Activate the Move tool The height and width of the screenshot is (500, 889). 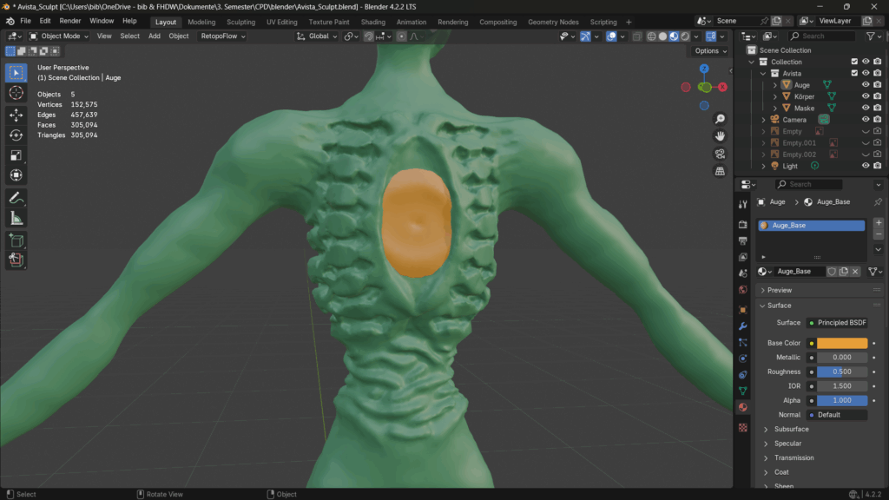tap(16, 115)
